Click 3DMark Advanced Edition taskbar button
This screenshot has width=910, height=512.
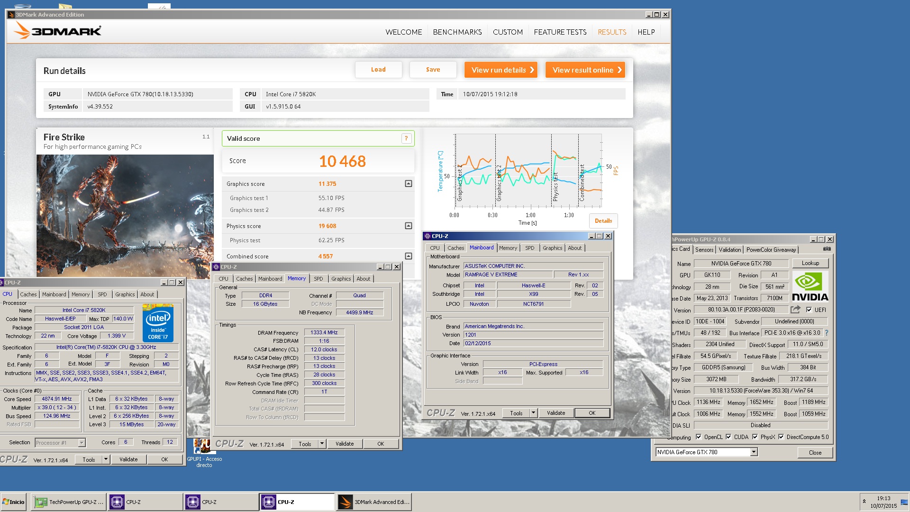[374, 502]
